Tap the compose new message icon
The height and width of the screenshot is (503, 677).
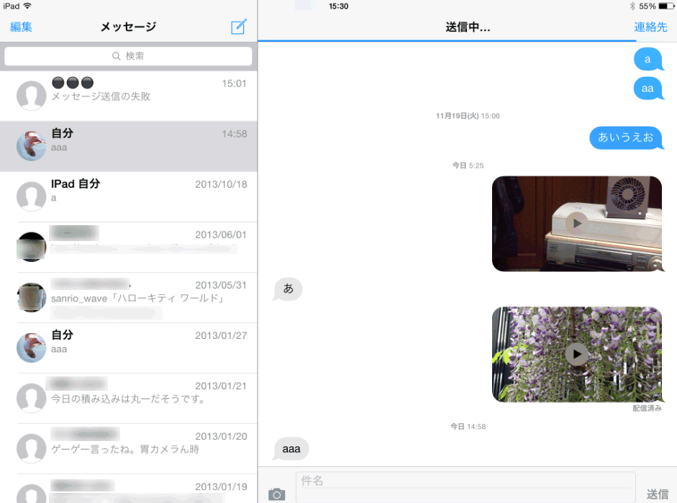238,27
